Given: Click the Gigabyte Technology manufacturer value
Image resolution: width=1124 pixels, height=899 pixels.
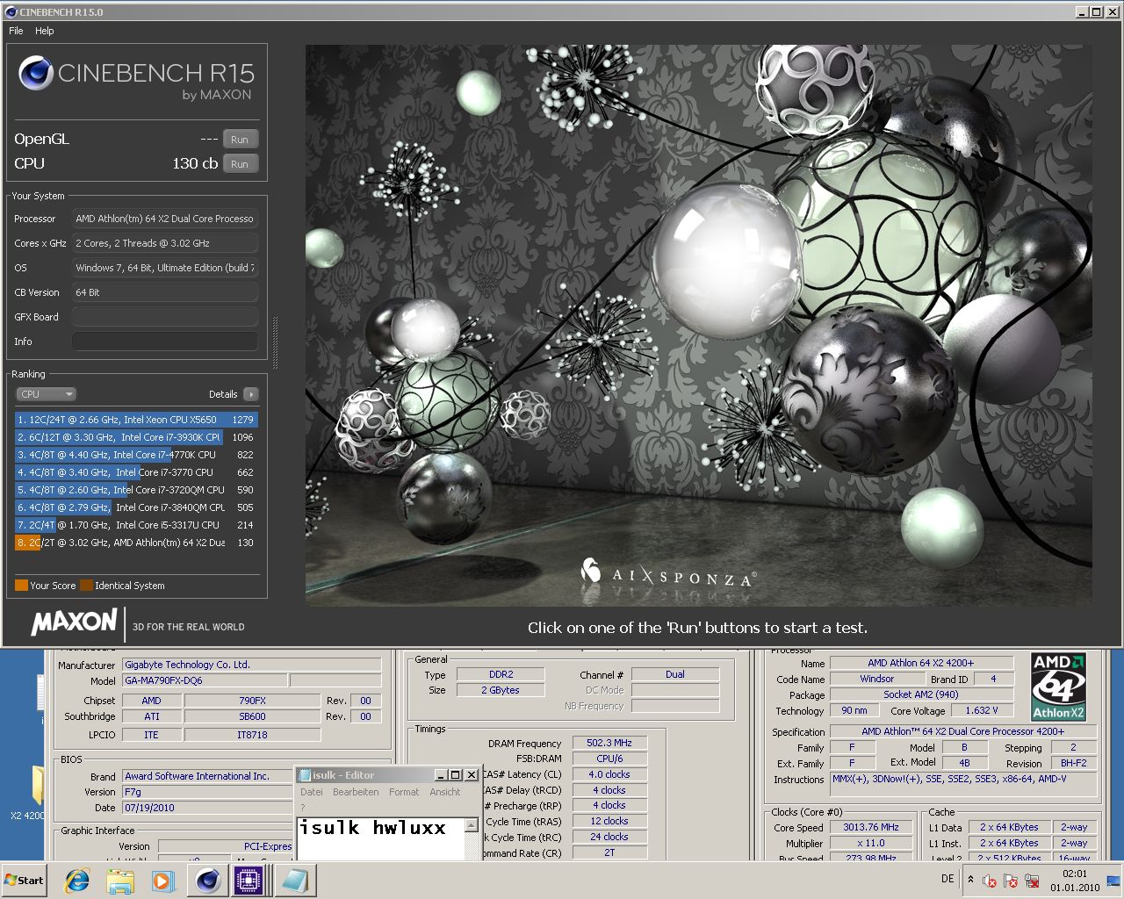Looking at the screenshot, I should point(252,665).
